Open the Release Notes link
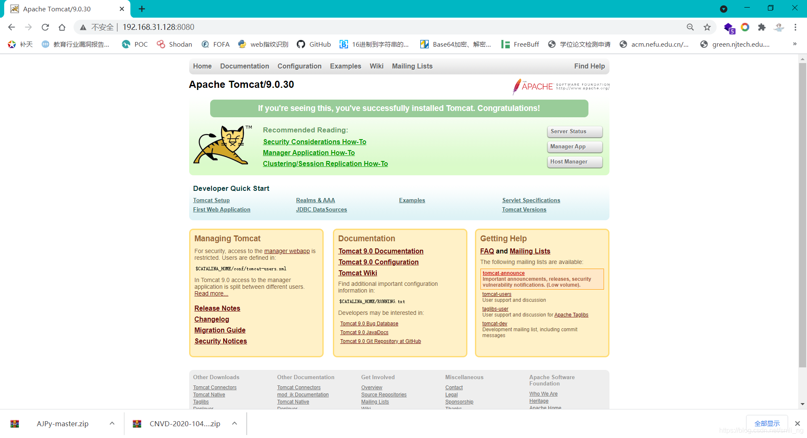Screen dimensions: 807x438 pyautogui.click(x=217, y=309)
